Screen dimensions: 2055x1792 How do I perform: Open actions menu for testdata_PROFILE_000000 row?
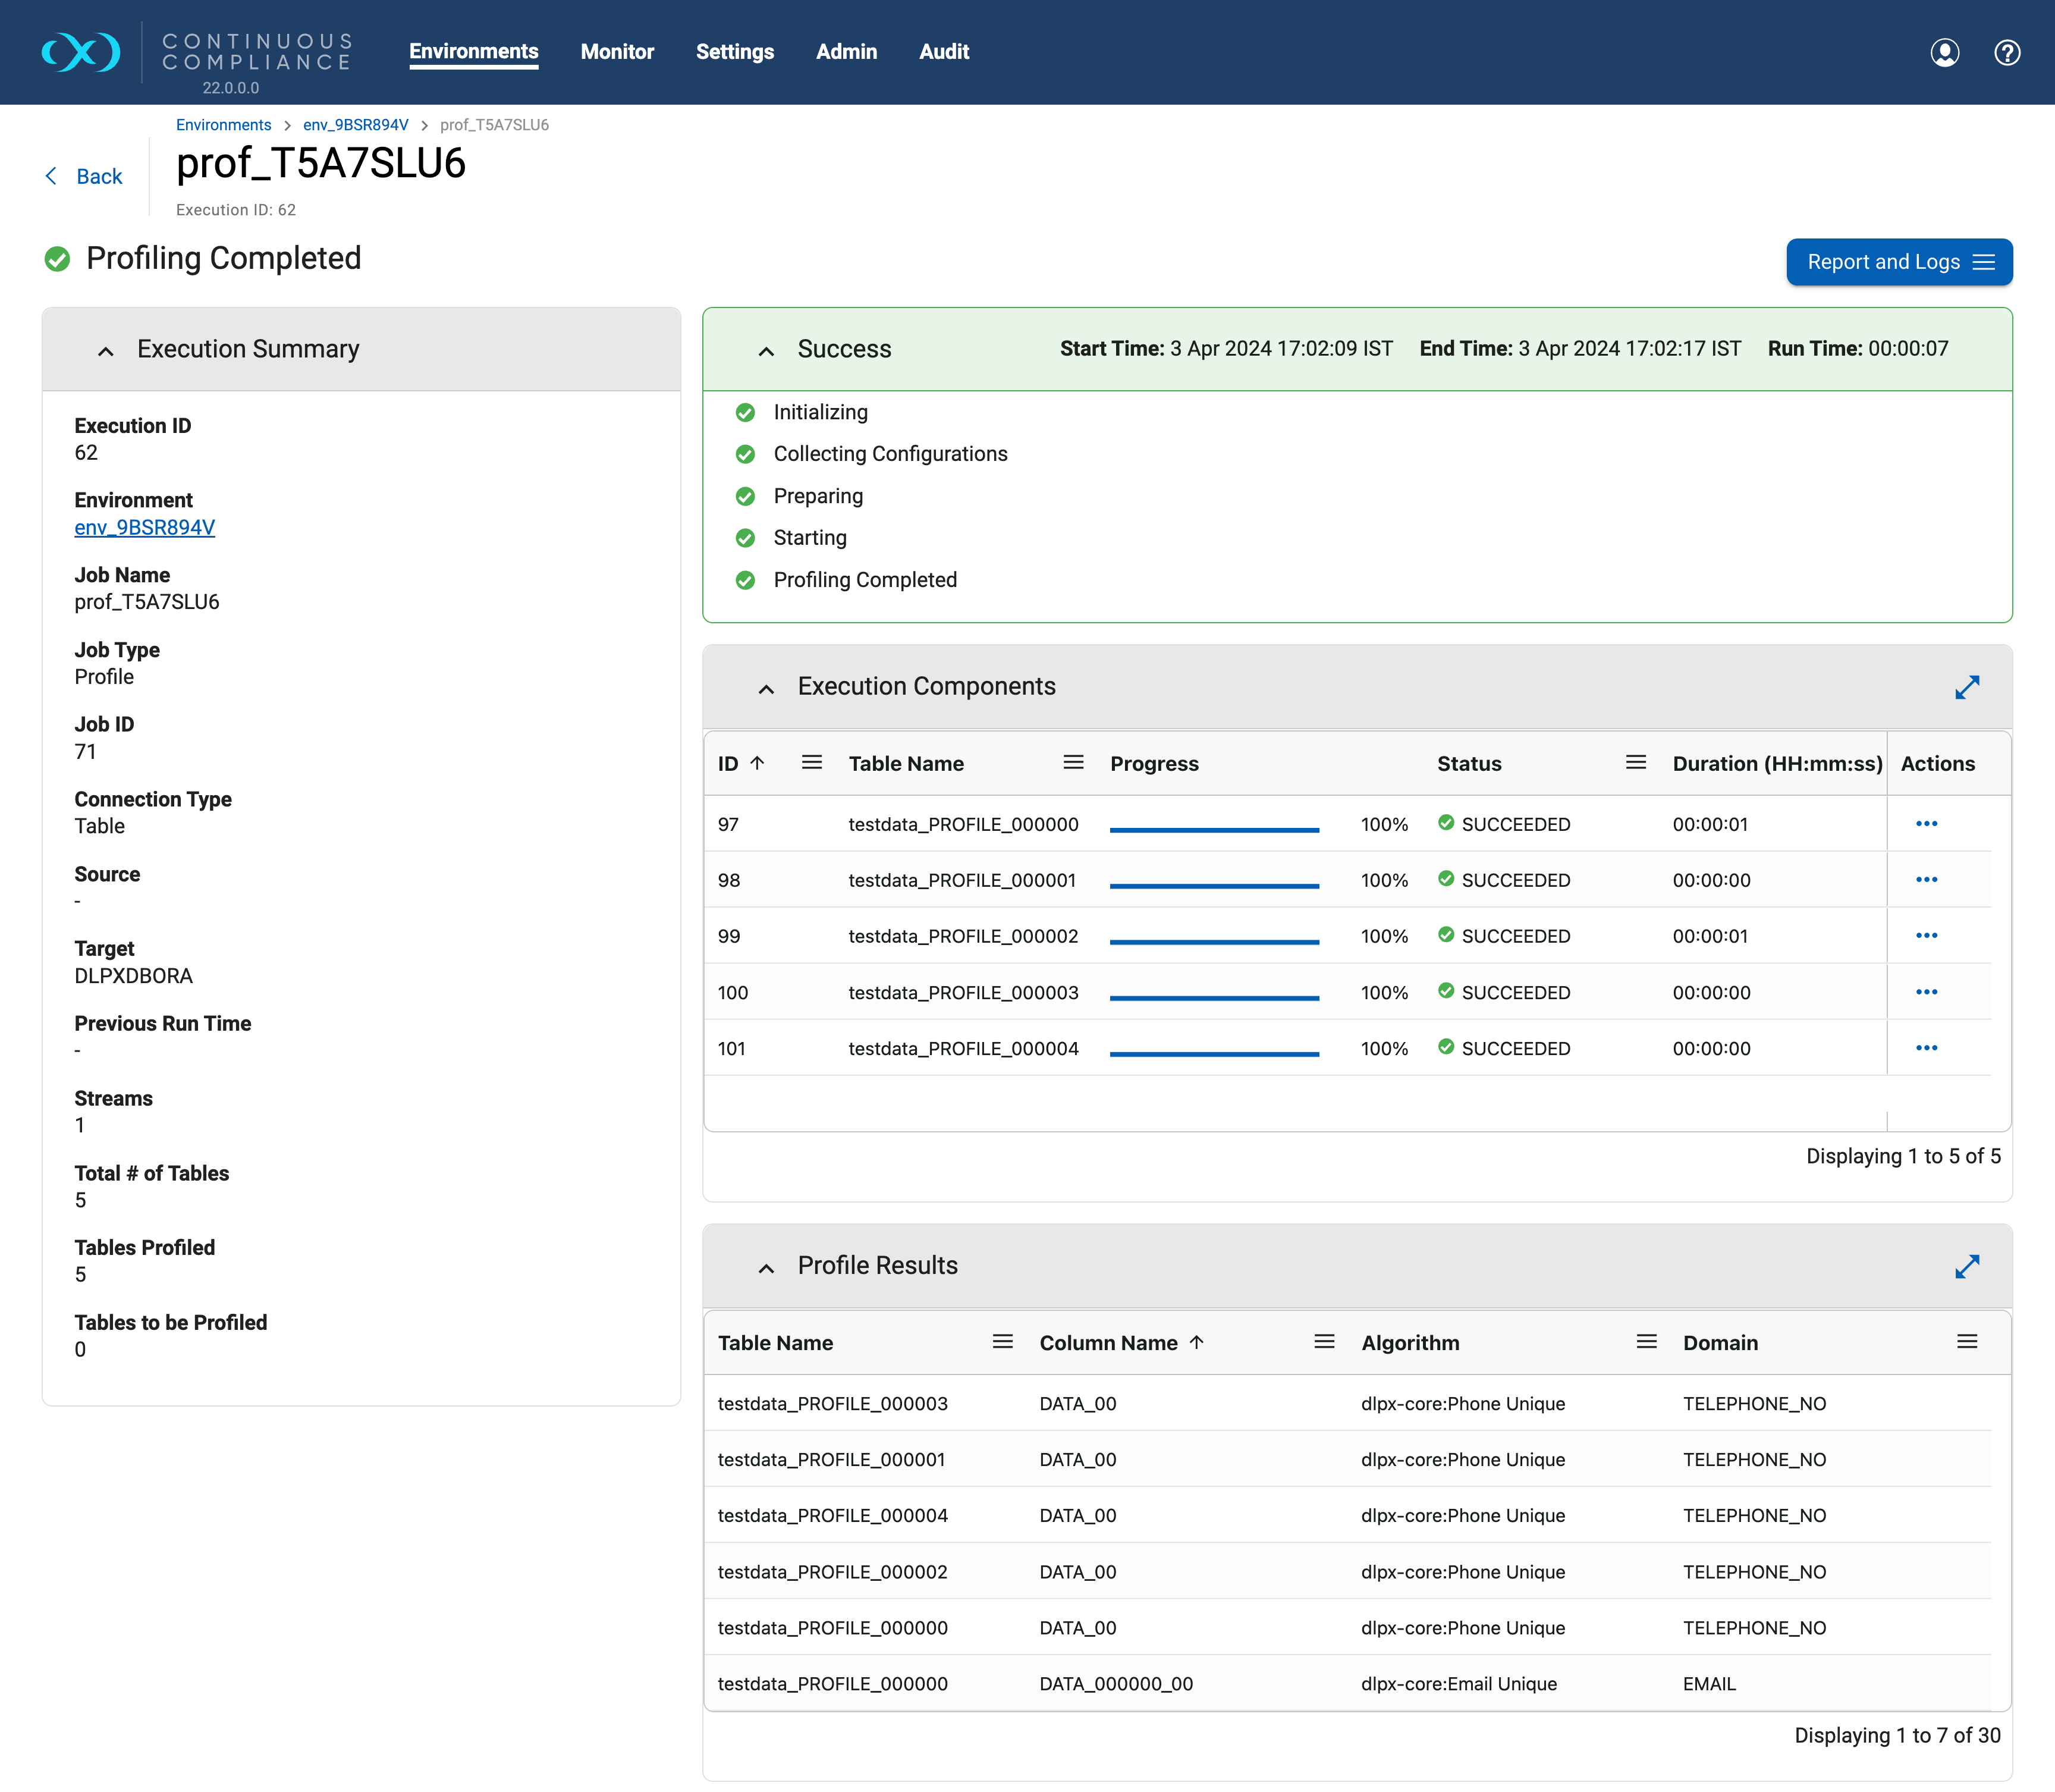tap(1926, 824)
